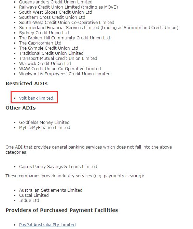Viewport: 193px width, 229px height.
Task: Click Traditional Credit Union Limited entry
Action: (x=51, y=53)
